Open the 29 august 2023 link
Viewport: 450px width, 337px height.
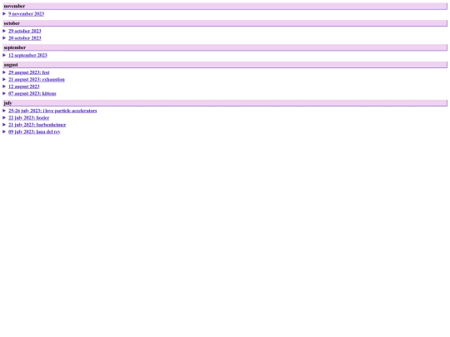click(29, 72)
